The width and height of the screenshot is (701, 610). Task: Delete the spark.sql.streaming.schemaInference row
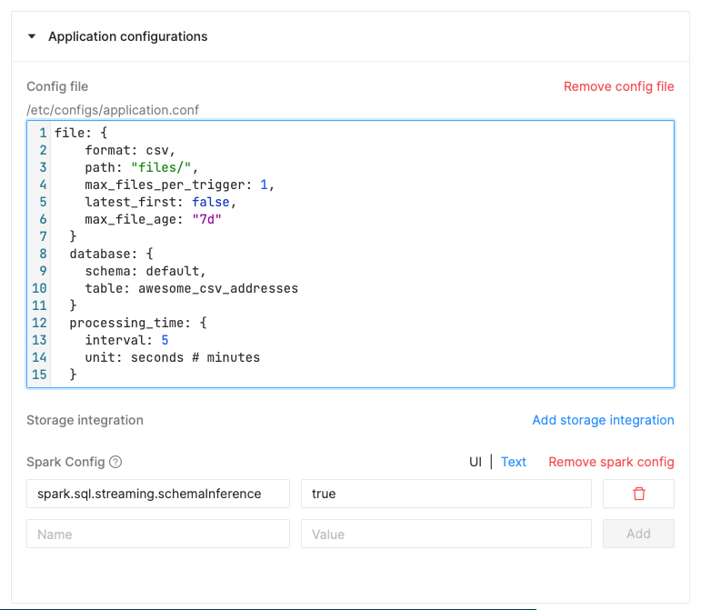(638, 494)
